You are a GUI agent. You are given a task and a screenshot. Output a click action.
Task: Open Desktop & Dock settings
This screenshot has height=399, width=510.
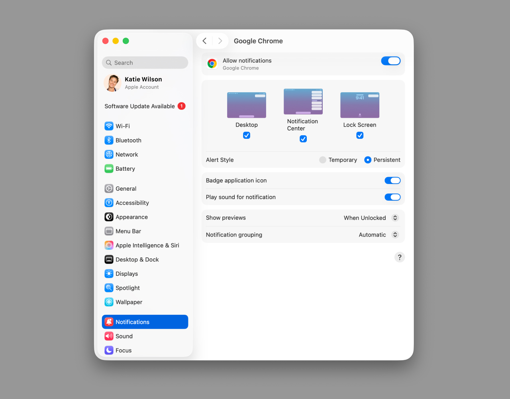tap(145, 259)
